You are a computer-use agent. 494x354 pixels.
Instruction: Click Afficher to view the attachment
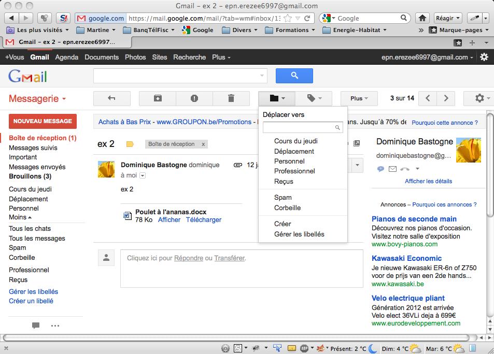(x=169, y=219)
